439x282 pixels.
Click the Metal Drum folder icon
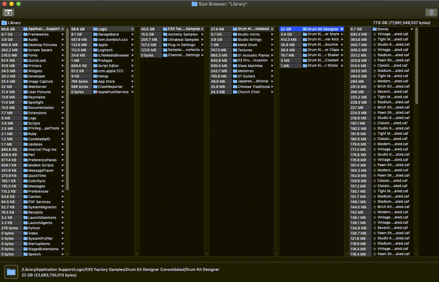235,45
